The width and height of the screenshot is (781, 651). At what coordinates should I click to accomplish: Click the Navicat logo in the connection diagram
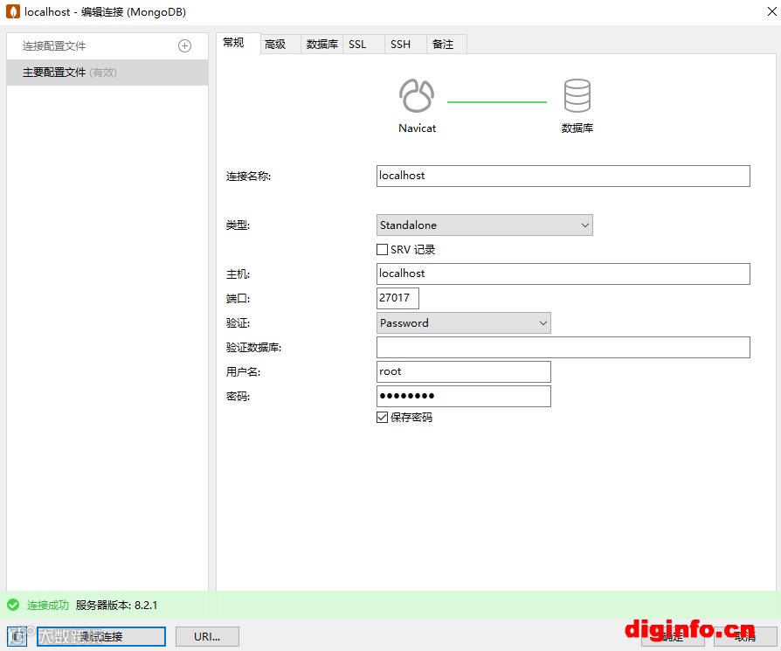(417, 95)
